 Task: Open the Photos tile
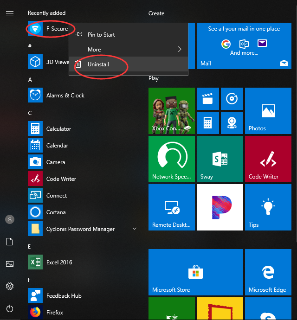pos(268,111)
